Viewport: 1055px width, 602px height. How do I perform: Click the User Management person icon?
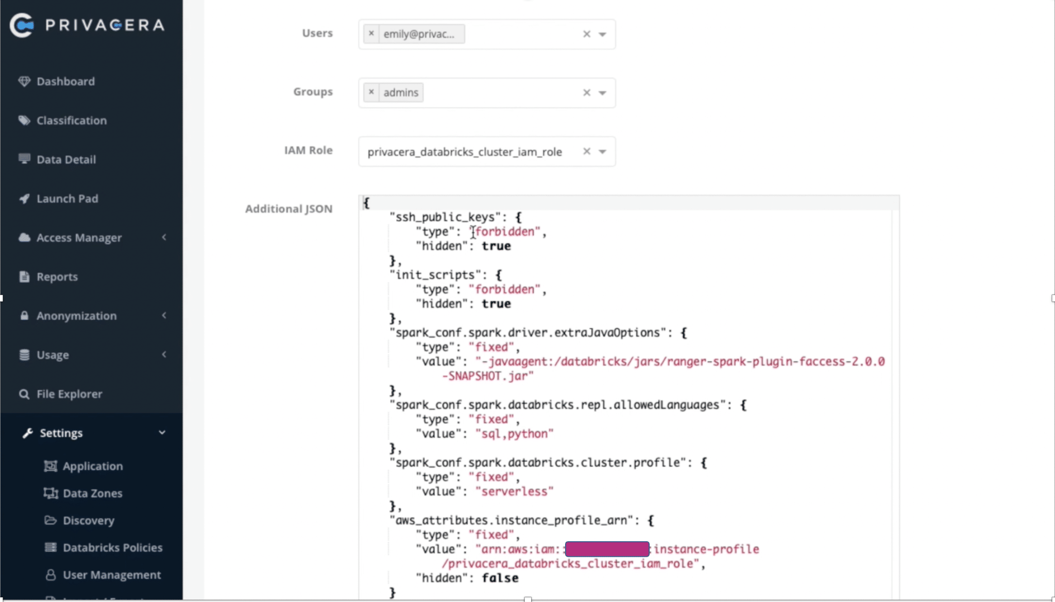click(x=50, y=575)
